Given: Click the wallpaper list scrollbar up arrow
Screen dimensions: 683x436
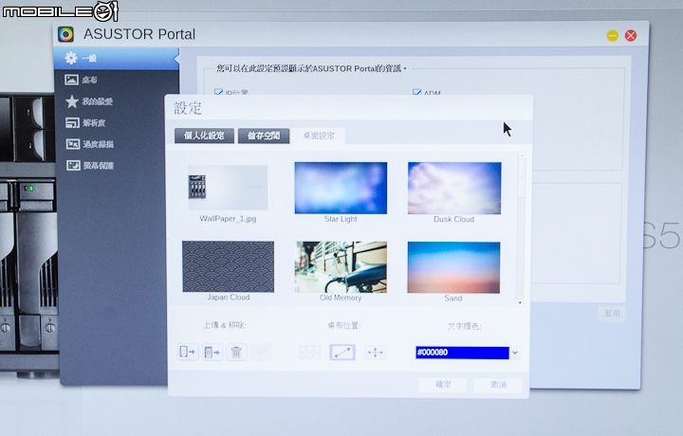Looking at the screenshot, I should 522,155.
